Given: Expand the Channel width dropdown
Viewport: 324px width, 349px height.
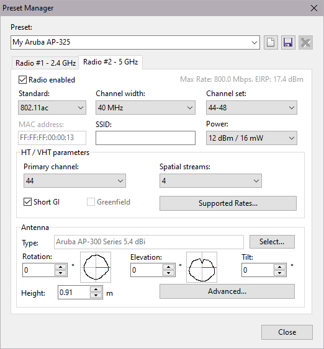Looking at the screenshot, I should 145,108.
